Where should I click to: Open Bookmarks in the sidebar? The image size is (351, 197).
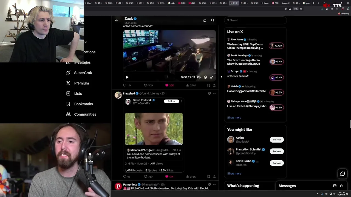[x=80, y=104]
